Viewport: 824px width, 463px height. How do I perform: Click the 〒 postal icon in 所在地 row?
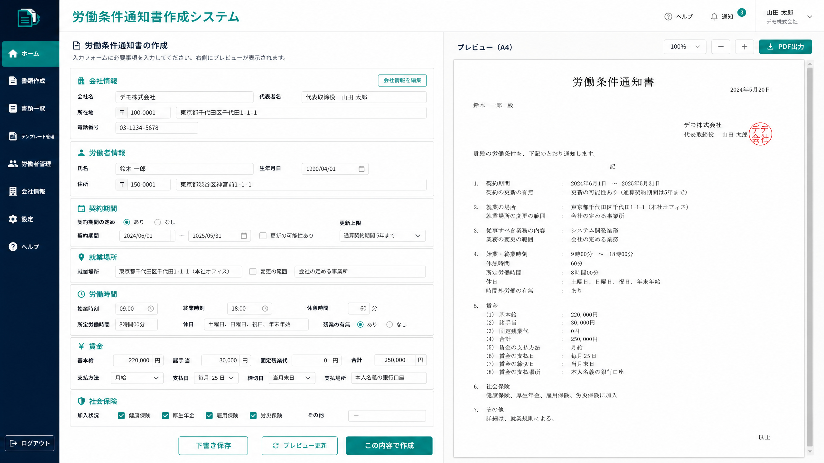[122, 113]
